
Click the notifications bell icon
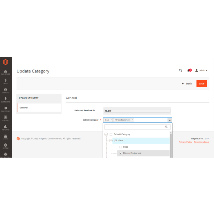(189, 71)
